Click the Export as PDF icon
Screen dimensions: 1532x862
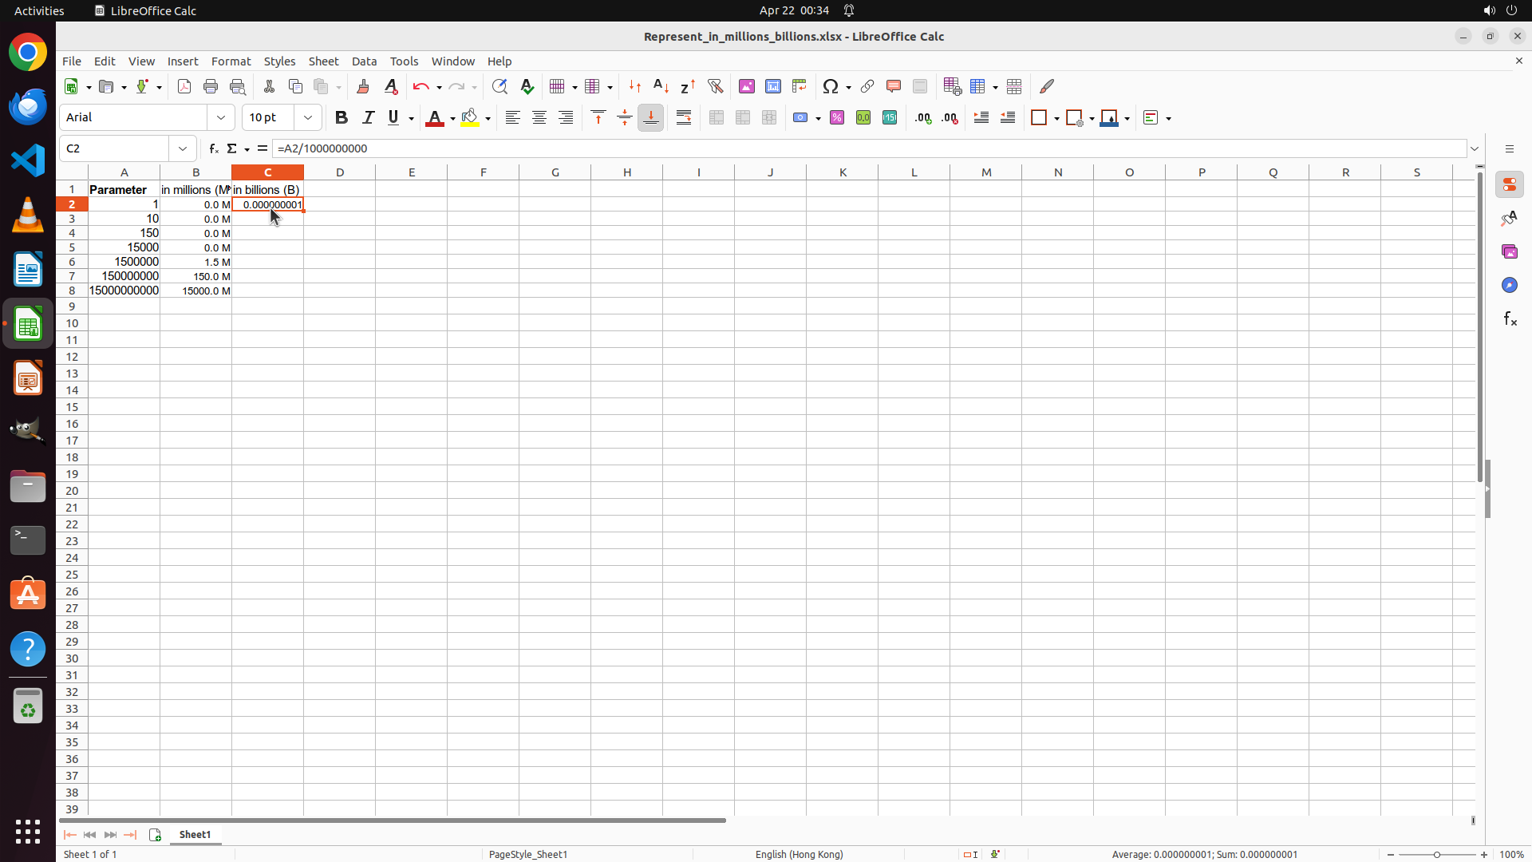184,86
